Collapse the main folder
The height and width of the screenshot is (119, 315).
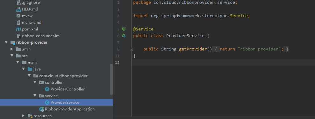(18, 63)
